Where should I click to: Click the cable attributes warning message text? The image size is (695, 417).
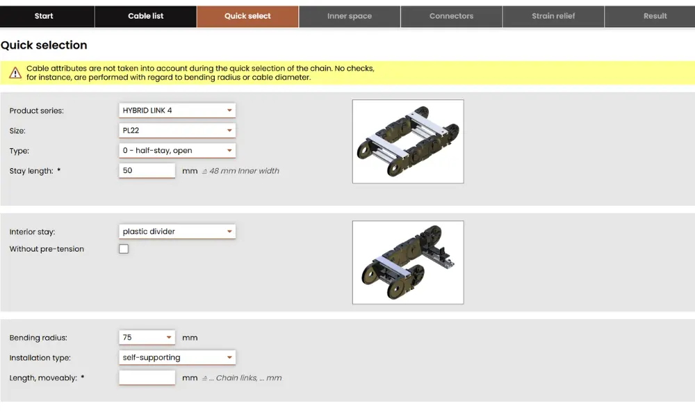coord(200,73)
